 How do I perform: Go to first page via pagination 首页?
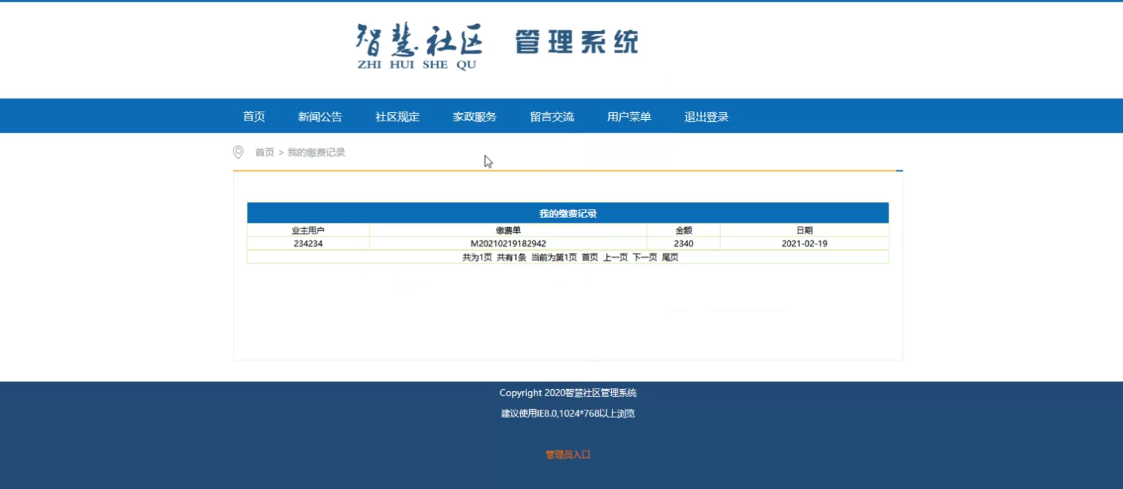pos(590,258)
